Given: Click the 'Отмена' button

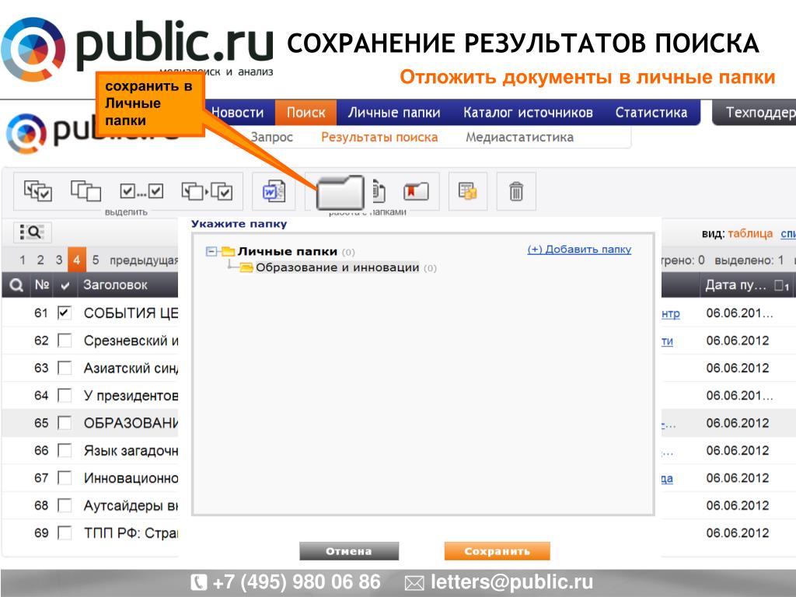Looking at the screenshot, I should coord(349,551).
